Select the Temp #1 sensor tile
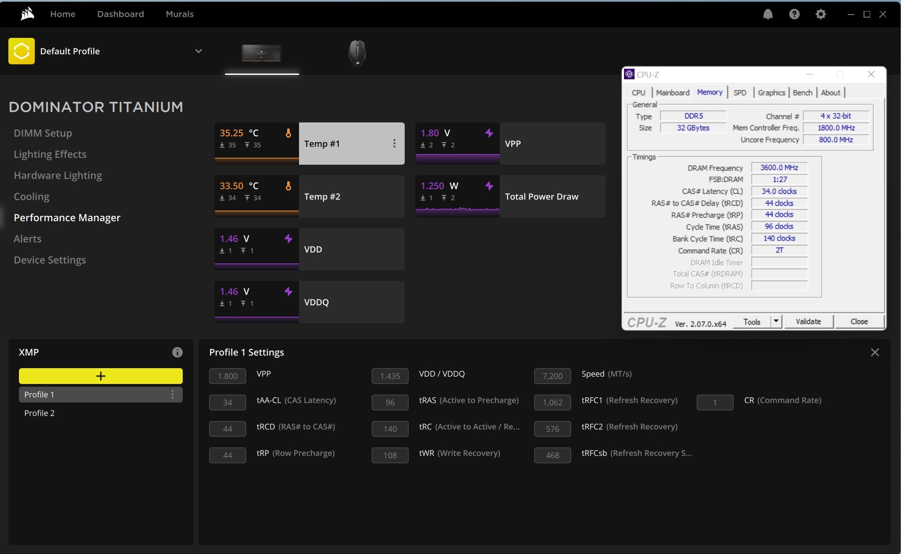The height and width of the screenshot is (554, 901). [310, 144]
